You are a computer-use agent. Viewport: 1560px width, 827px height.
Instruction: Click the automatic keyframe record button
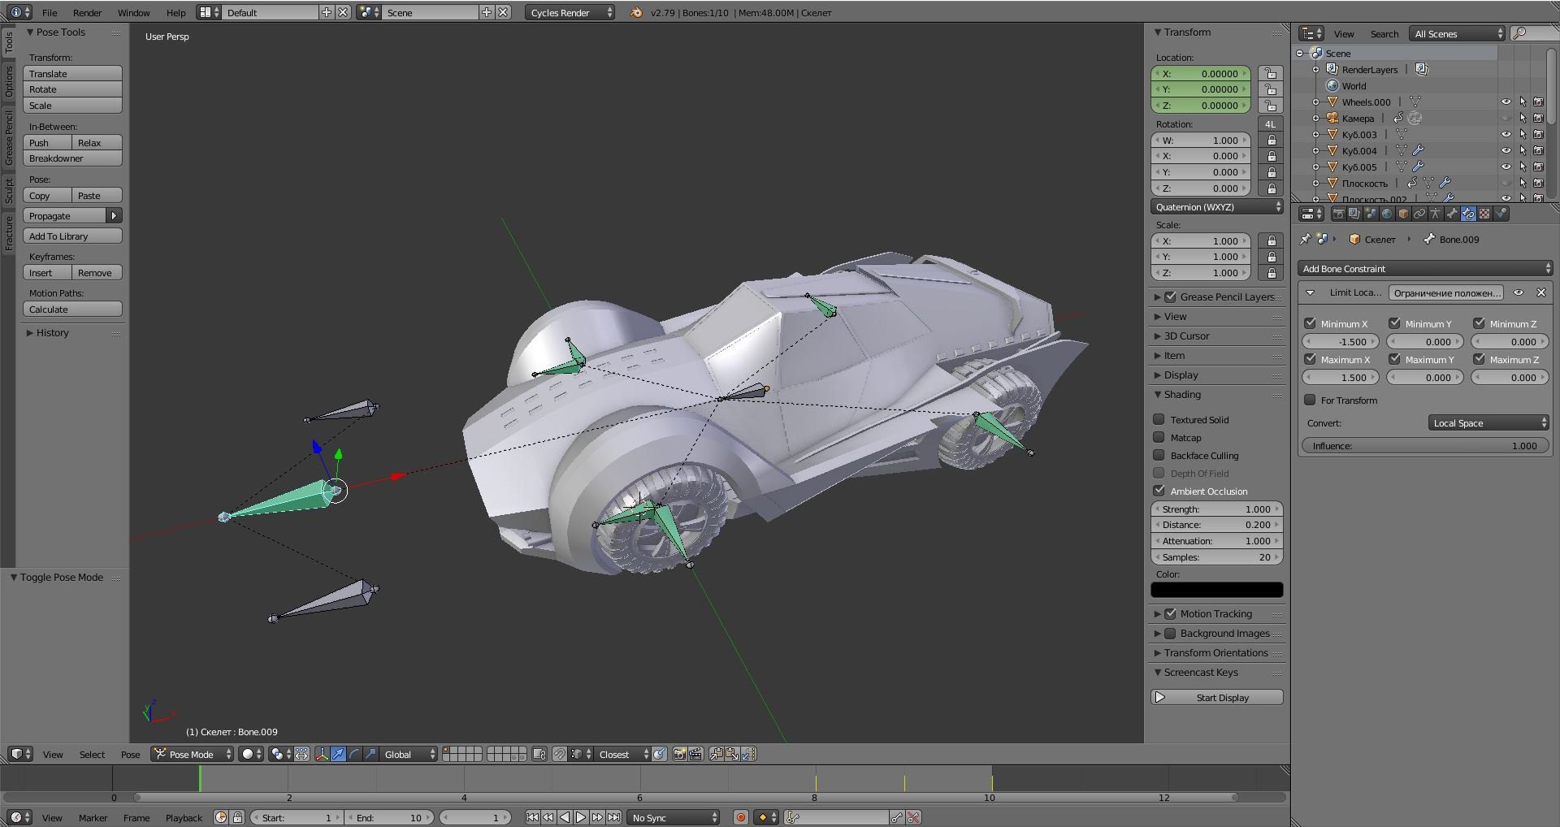tap(741, 817)
